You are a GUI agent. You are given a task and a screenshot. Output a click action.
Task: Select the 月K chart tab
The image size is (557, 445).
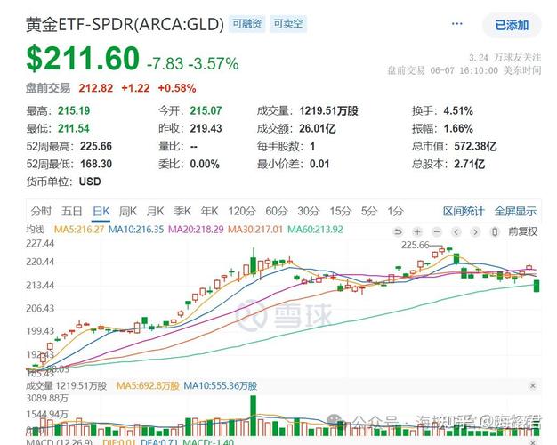(155, 211)
